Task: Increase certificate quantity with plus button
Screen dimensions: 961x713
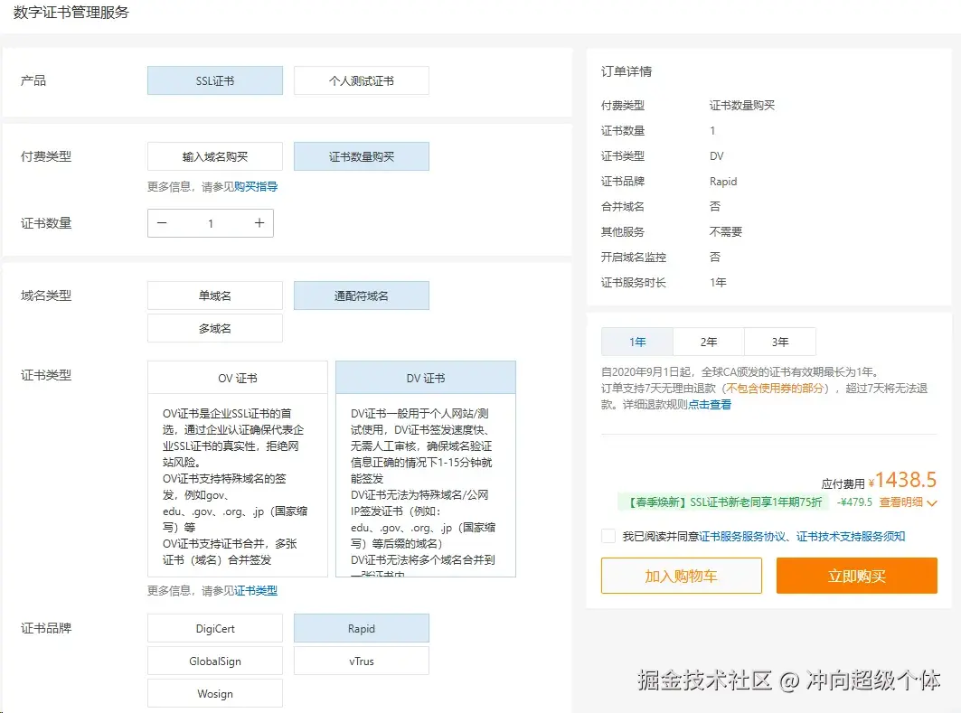Action: [259, 223]
